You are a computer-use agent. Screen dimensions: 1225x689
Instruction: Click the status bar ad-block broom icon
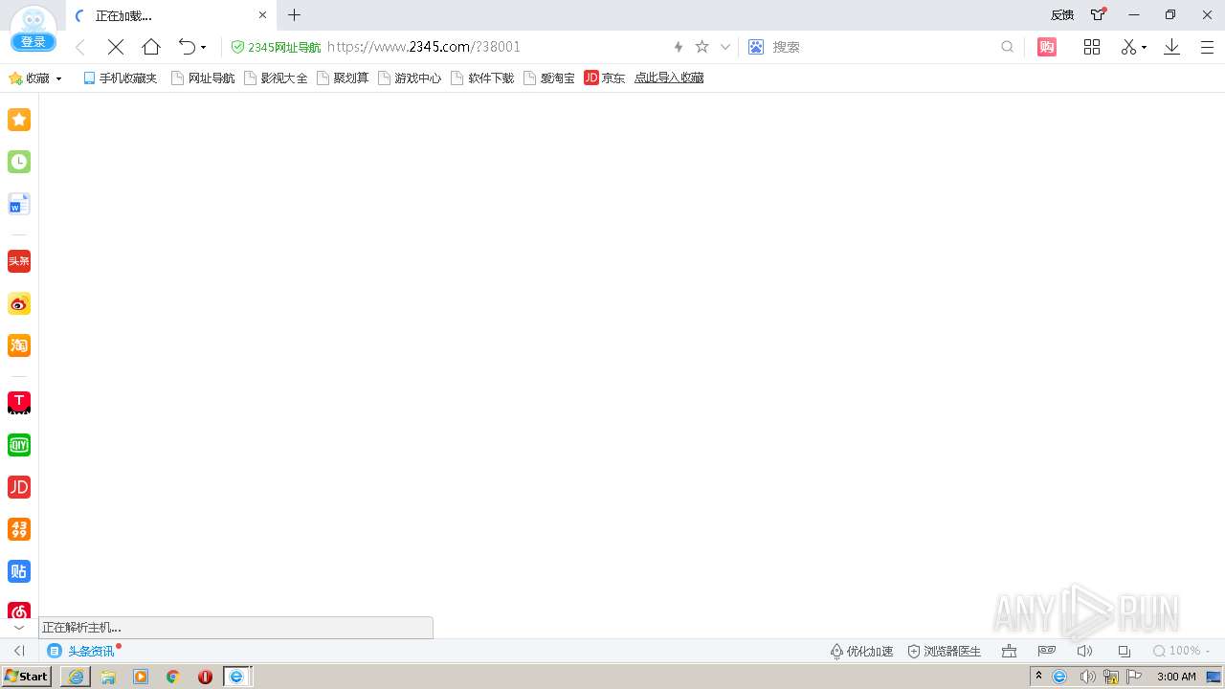1009,651
